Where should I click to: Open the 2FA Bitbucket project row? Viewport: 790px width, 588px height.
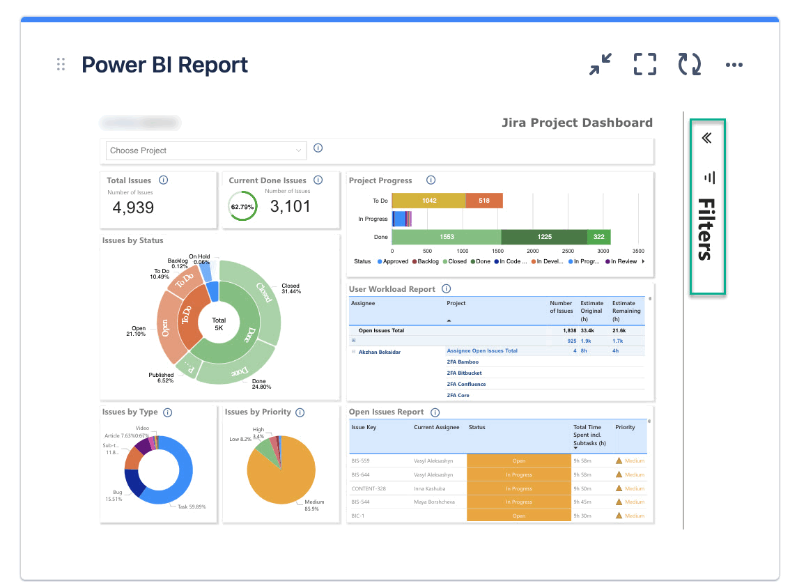pos(464,373)
